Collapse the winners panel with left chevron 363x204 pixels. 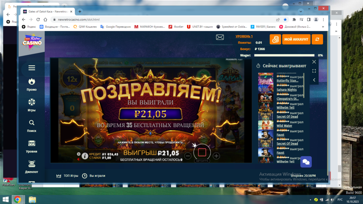pos(314,80)
